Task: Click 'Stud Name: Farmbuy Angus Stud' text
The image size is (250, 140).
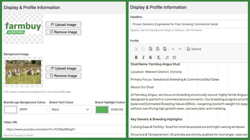Action: [155, 64]
